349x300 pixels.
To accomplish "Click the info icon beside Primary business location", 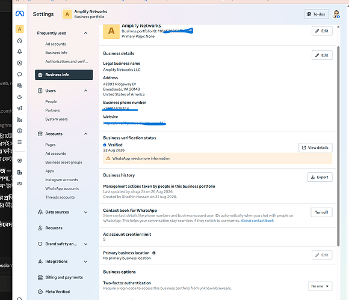I will (154, 253).
